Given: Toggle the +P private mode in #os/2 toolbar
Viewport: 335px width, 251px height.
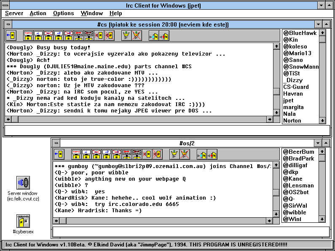Looking at the screenshot, I should (x=106, y=154).
